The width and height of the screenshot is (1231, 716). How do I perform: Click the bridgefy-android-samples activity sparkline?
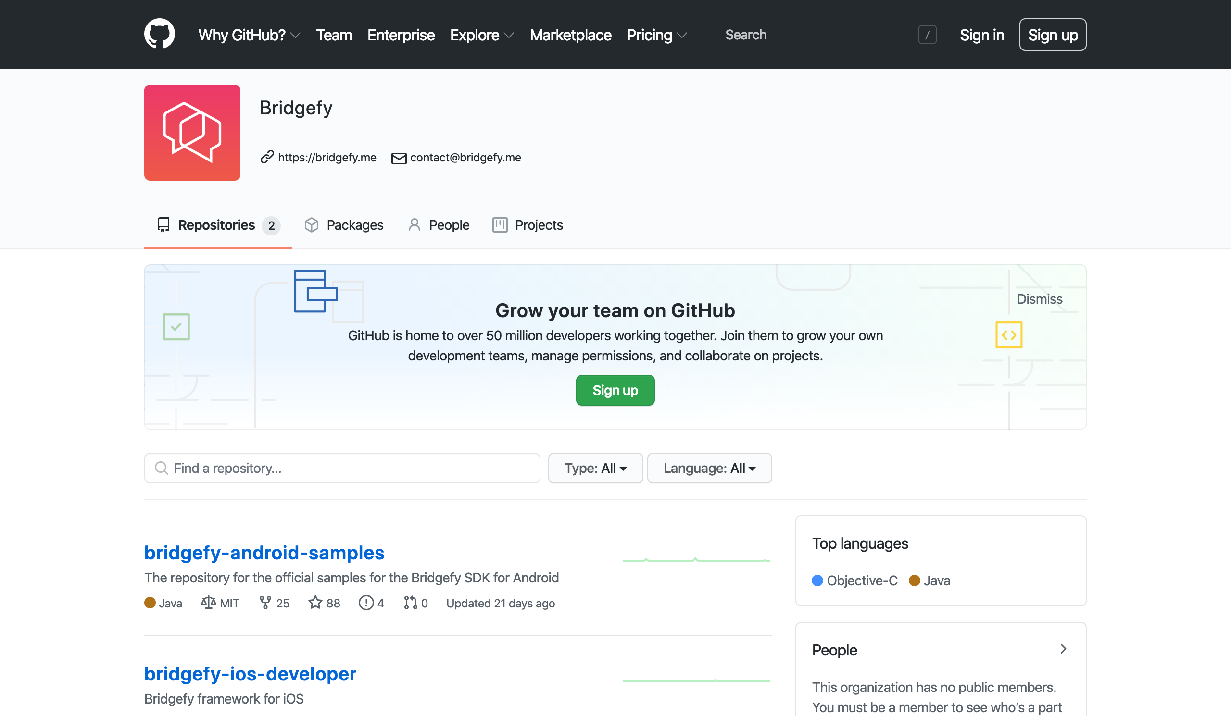click(x=697, y=560)
